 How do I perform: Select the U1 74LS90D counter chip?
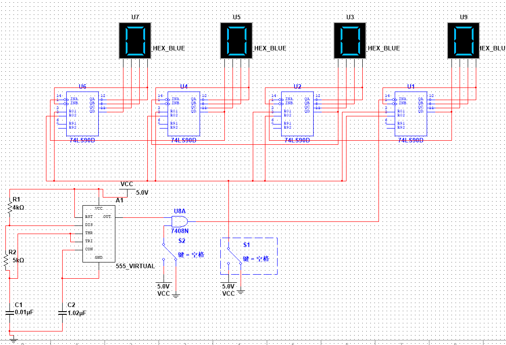click(411, 114)
